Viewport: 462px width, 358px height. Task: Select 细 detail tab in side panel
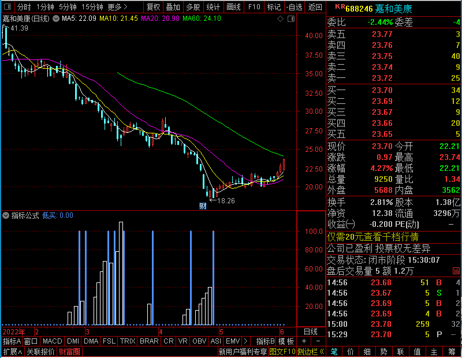point(367,352)
